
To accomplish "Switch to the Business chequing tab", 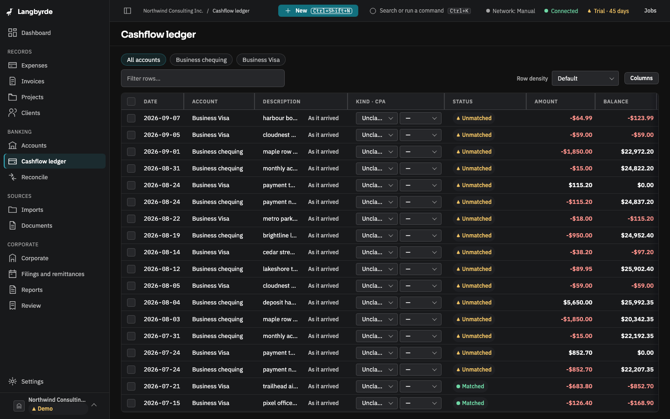I will (x=201, y=60).
